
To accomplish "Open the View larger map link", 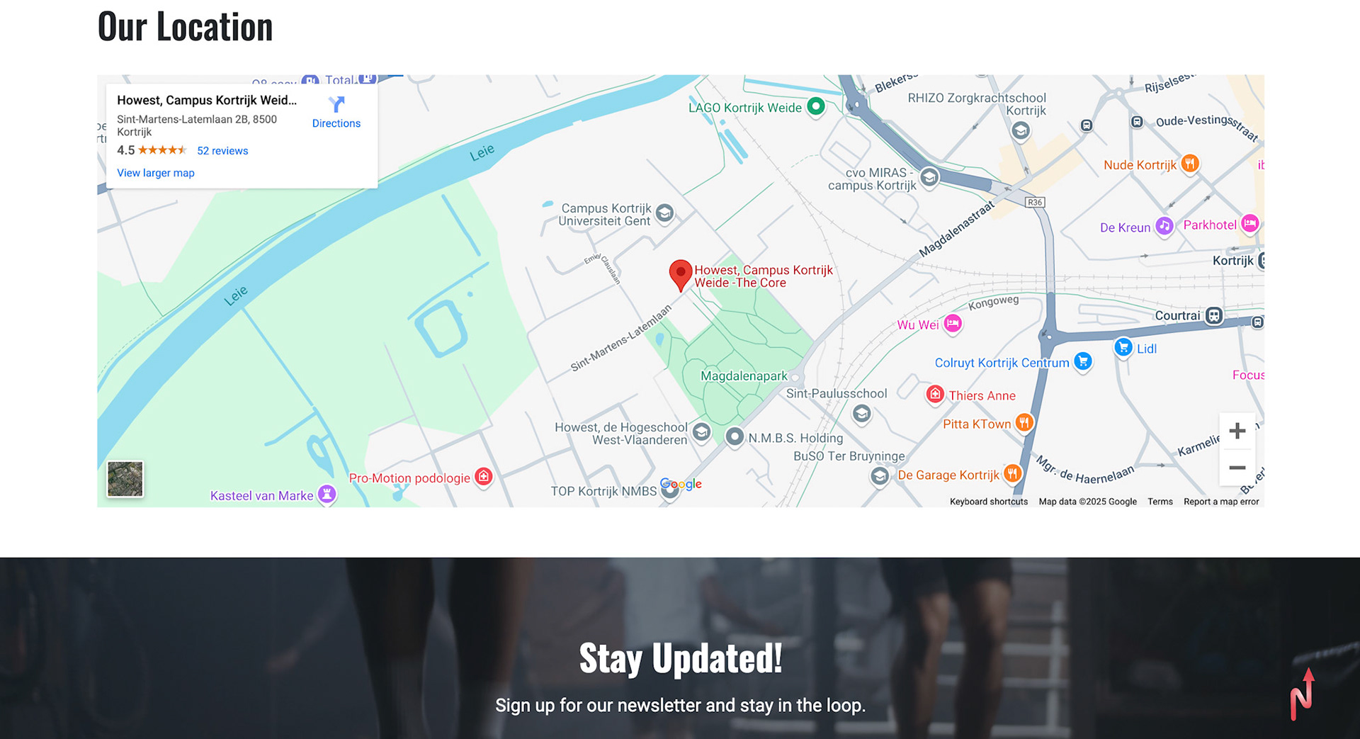I will pyautogui.click(x=156, y=173).
